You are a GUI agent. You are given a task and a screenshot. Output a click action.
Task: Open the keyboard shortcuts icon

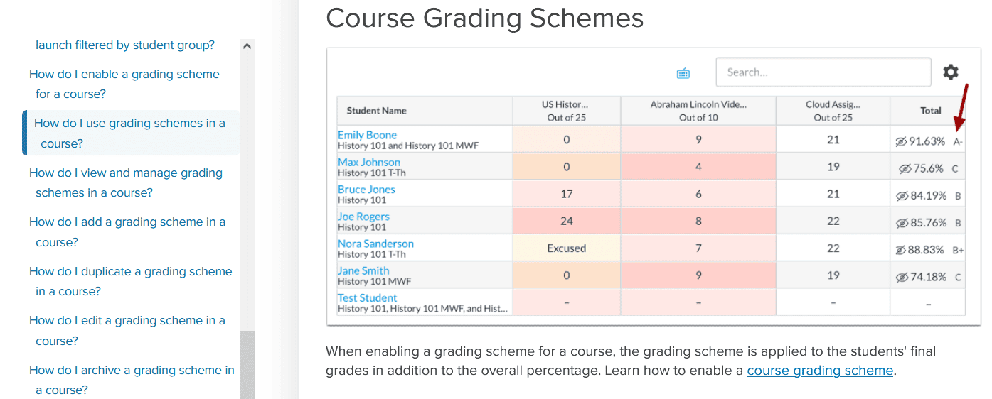point(683,72)
